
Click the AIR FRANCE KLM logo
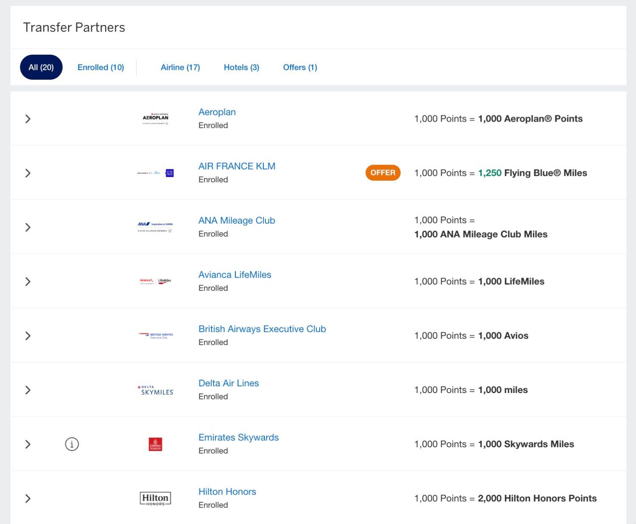pos(156,173)
